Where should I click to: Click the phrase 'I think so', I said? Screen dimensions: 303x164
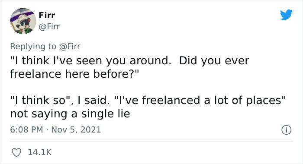tap(60, 101)
